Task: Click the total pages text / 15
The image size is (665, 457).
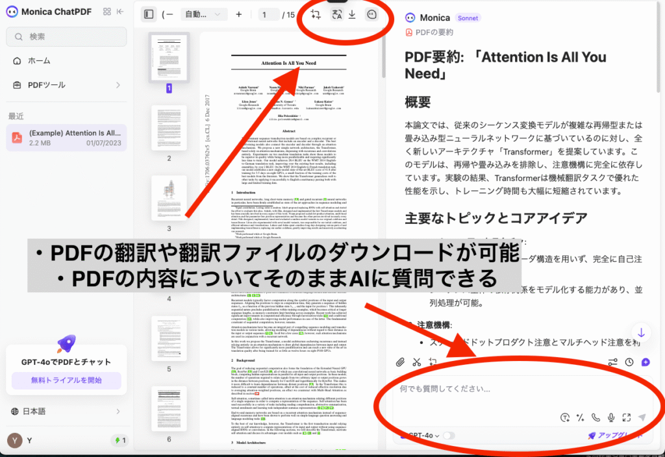Action: tap(288, 15)
